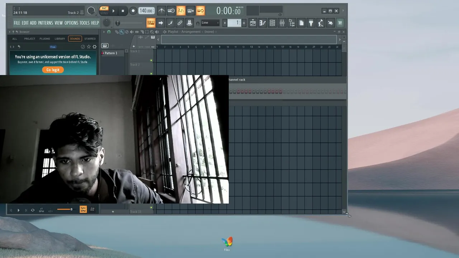Screen dimensions: 459x258
Task: Click the stamp tool icon in toolbar
Action: click(x=190, y=23)
